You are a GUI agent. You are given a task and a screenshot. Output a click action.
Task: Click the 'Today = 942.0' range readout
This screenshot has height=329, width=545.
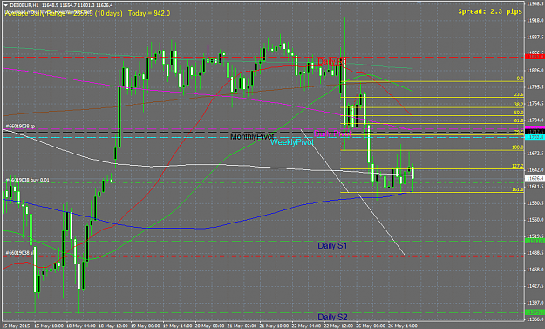(149, 13)
